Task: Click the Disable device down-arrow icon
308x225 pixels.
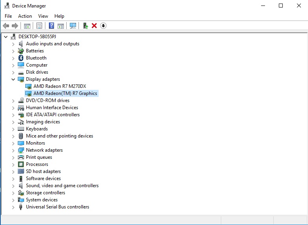Action: click(103, 26)
